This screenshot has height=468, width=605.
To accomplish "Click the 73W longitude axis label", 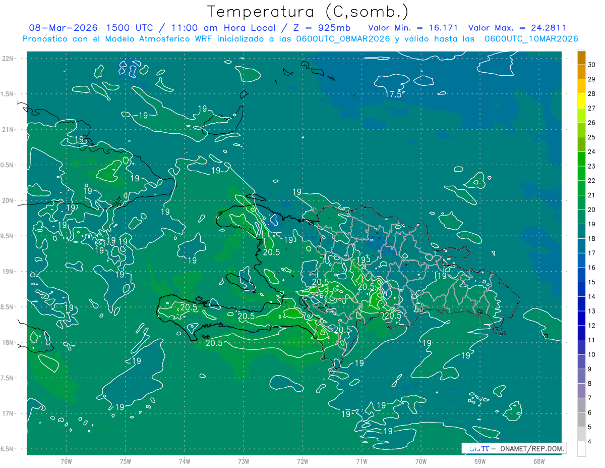I will coord(244,461).
